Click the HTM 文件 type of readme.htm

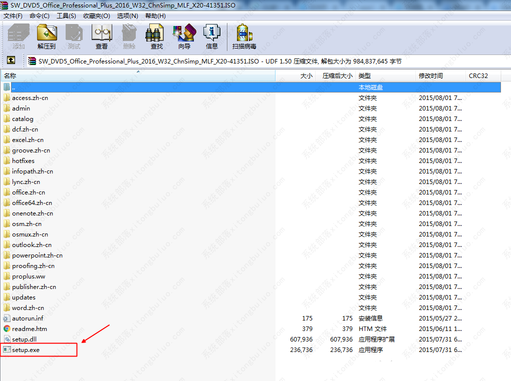pyautogui.click(x=373, y=329)
